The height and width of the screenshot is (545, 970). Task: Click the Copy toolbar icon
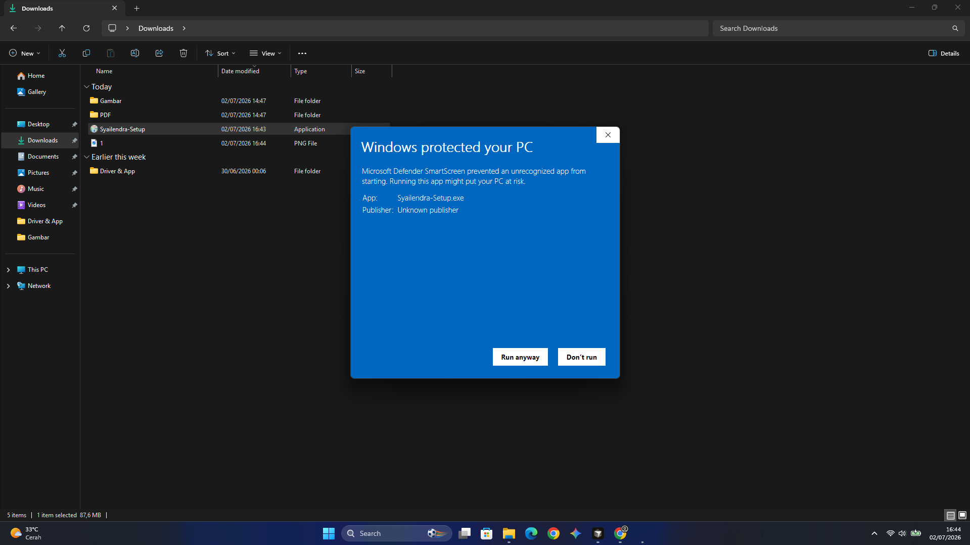coord(86,53)
